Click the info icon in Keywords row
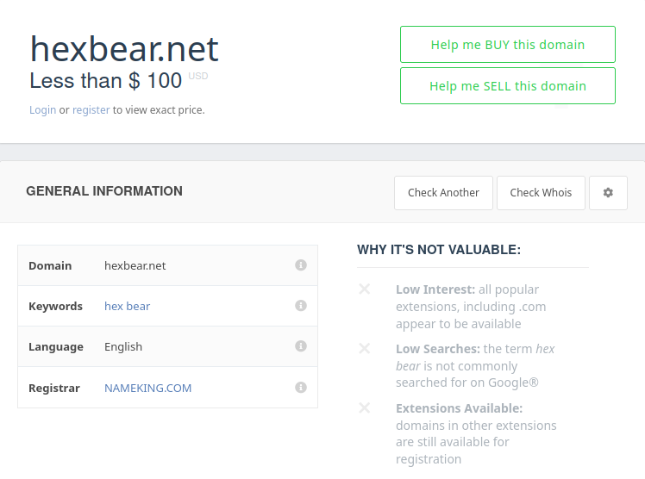Viewport: 645px width, 479px height. (301, 306)
